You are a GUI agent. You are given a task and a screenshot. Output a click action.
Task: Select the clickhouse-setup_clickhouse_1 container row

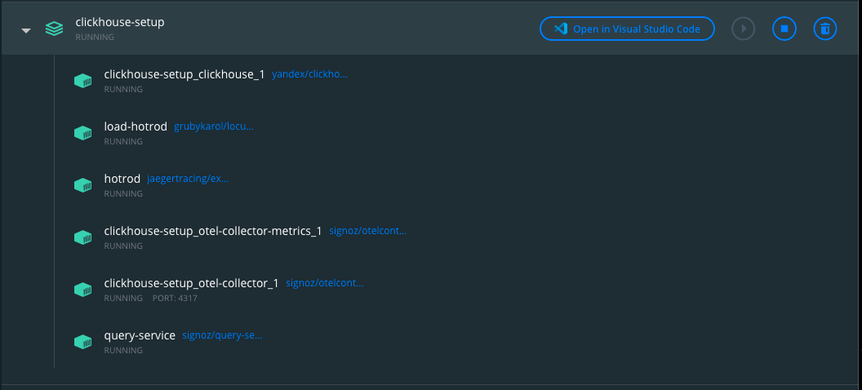click(x=184, y=74)
